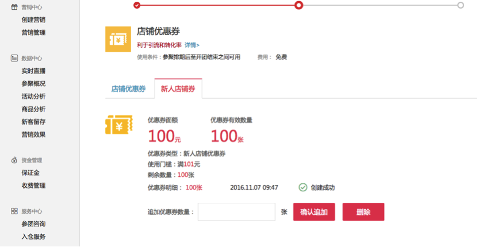The height and width of the screenshot is (247, 498).
Task: Click 优惠券类型：新人店铺优惠券 line
Action: tap(186, 154)
